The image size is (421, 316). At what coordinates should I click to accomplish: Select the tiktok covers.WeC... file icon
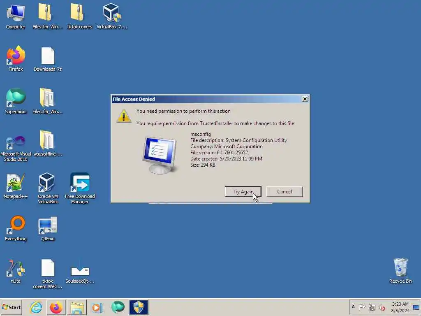(x=48, y=274)
